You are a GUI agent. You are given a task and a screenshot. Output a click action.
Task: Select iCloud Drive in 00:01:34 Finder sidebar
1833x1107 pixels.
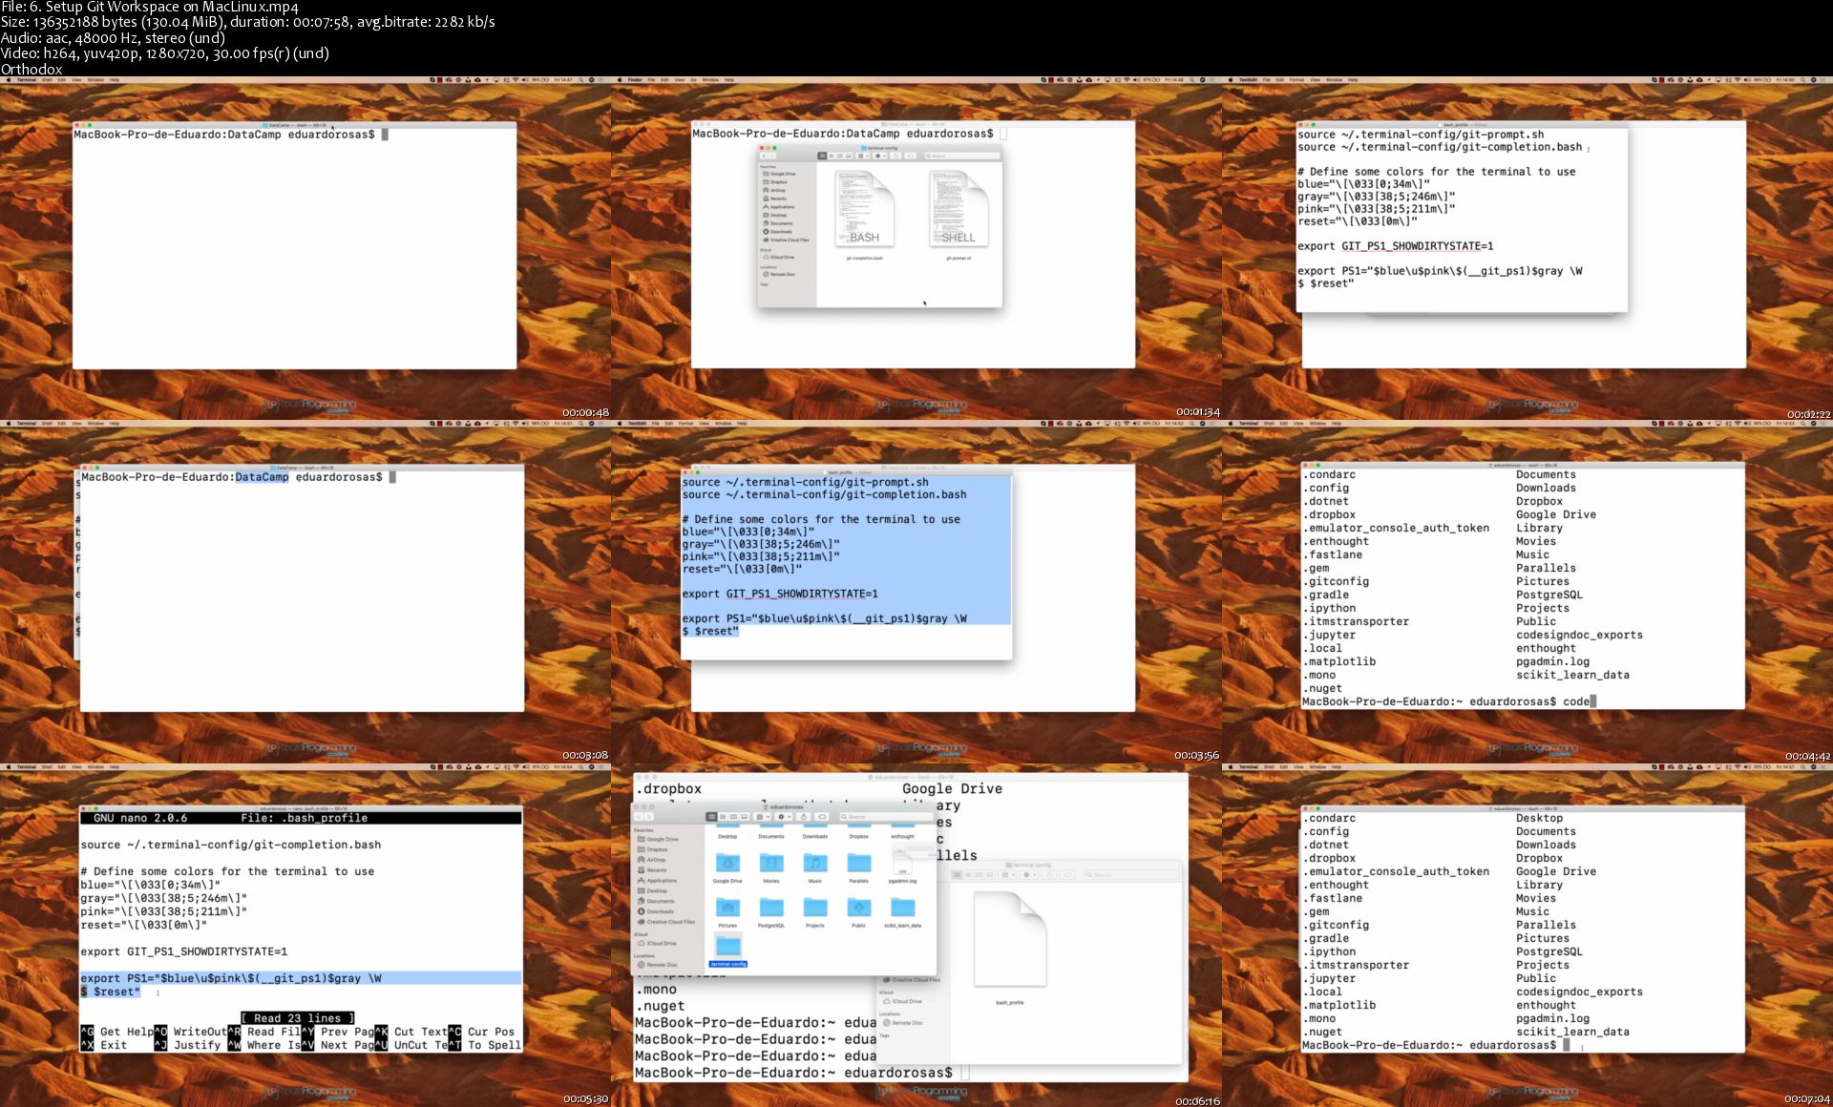(778, 258)
